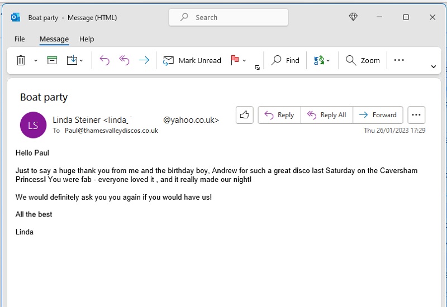Open the flag follow-up dropdown arrow
Image resolution: width=447 pixels, height=307 pixels.
coord(245,60)
